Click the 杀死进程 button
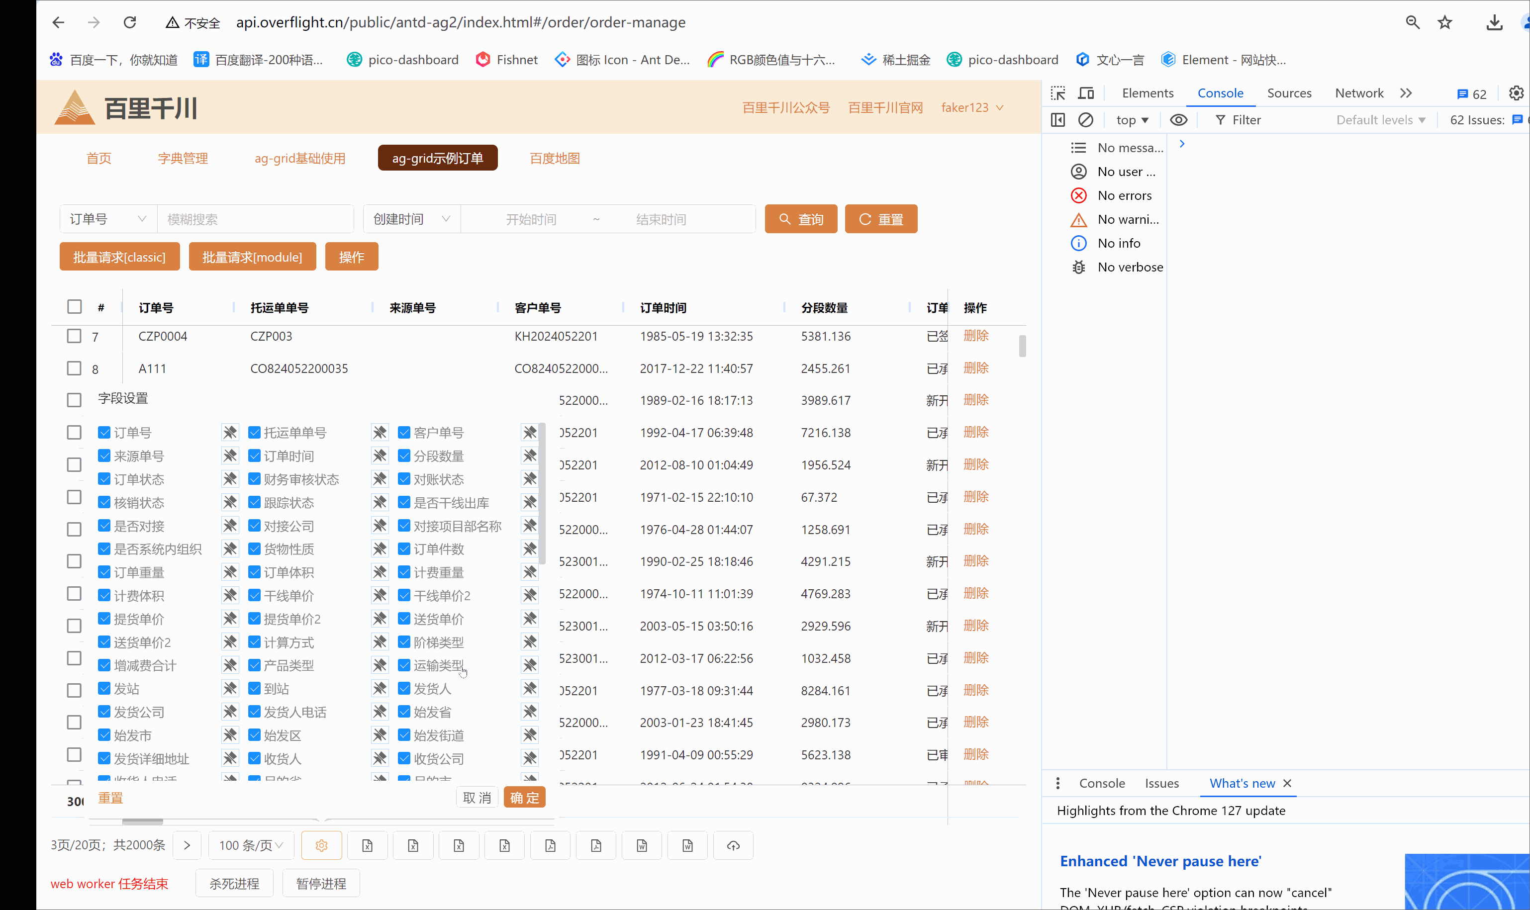 pyautogui.click(x=234, y=884)
